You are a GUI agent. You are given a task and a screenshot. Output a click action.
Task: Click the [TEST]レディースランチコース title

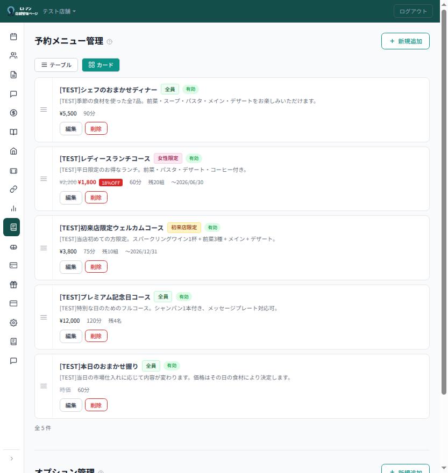point(105,159)
